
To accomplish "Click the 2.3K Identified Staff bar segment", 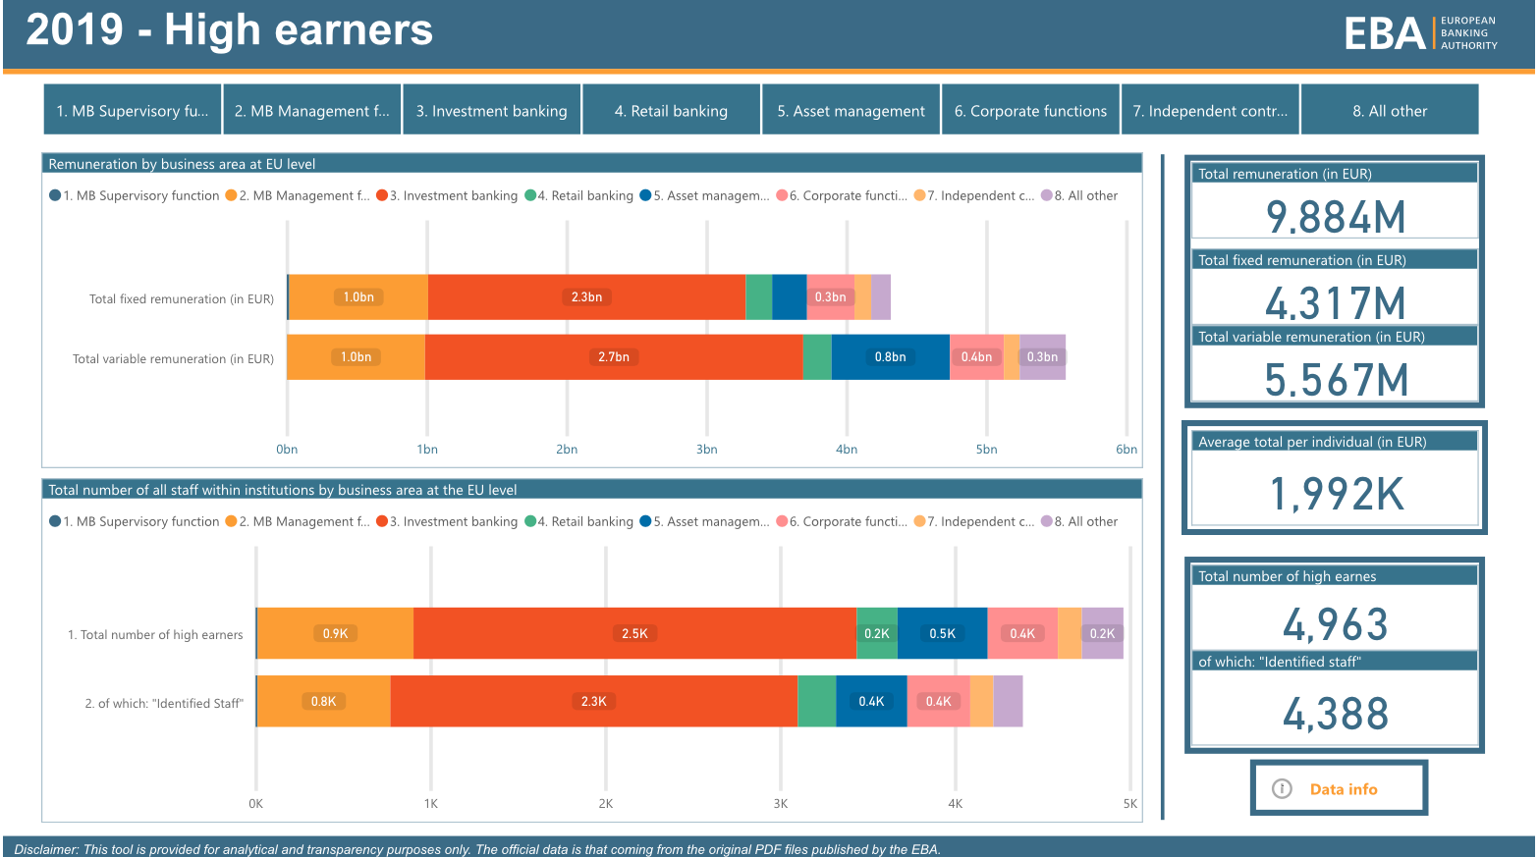I will click(x=593, y=701).
